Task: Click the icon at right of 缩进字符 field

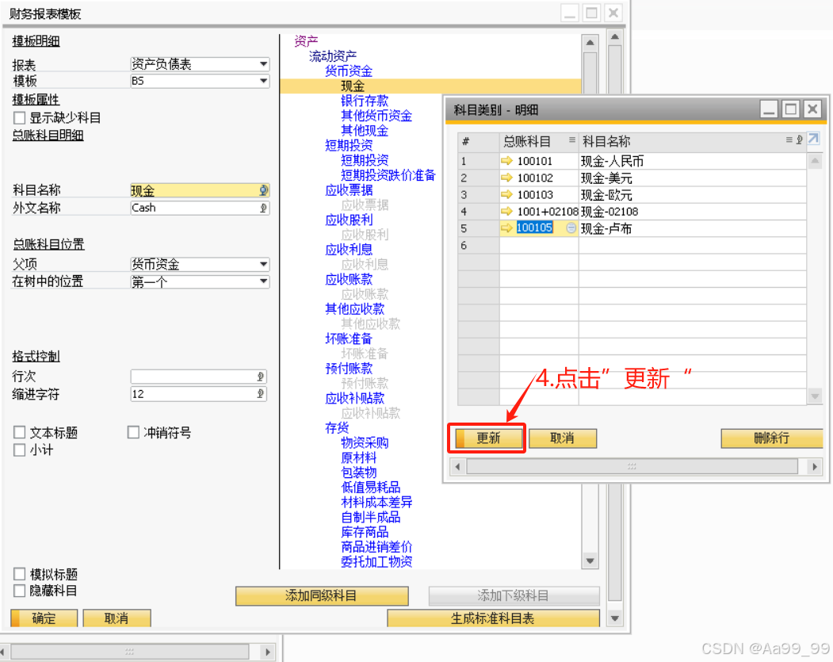Action: (261, 394)
